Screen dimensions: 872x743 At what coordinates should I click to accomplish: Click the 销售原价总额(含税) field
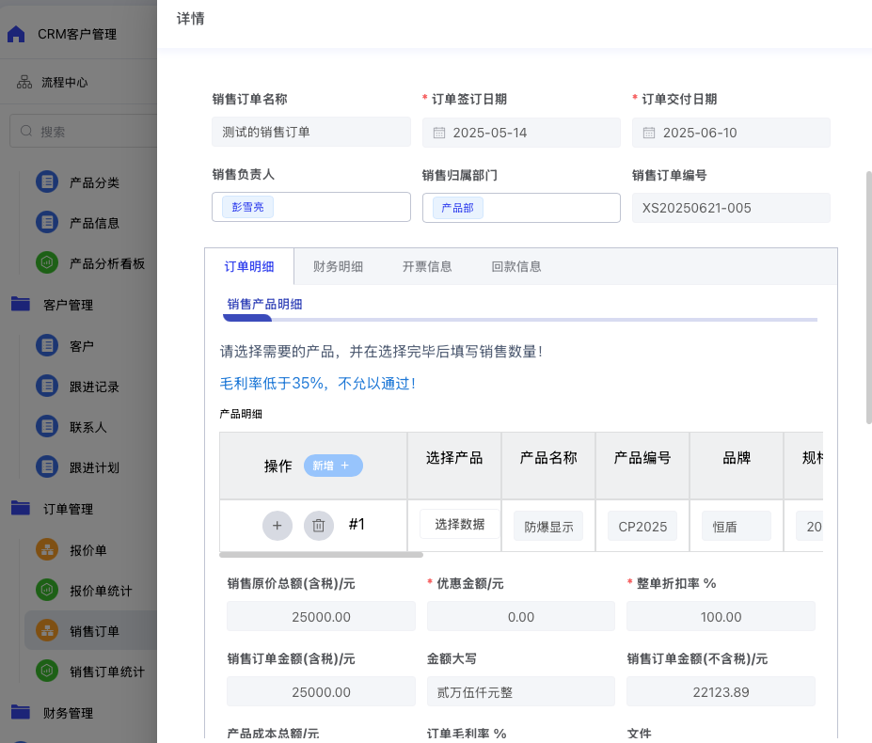point(321,616)
